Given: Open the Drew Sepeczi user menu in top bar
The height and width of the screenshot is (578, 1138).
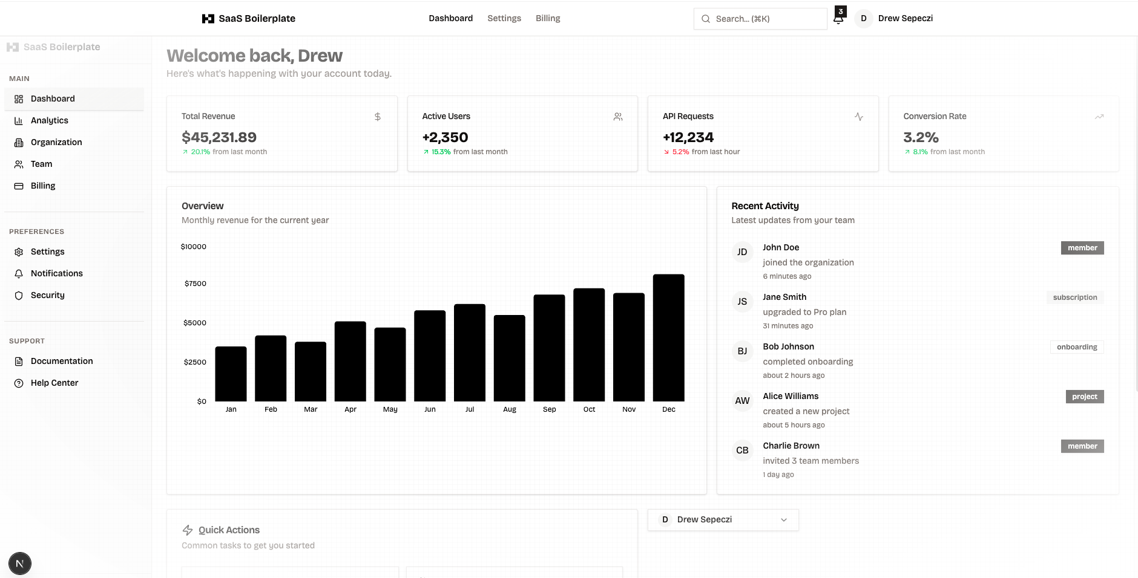Looking at the screenshot, I should point(895,18).
